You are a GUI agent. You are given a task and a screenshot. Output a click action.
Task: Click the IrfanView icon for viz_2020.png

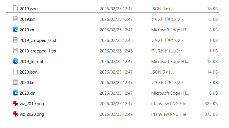15,114
